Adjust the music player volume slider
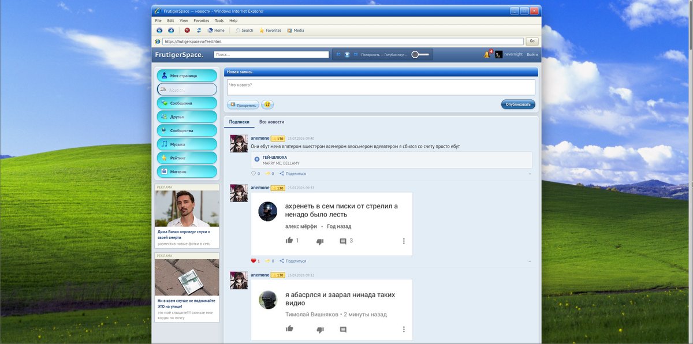The image size is (693, 344). point(420,54)
